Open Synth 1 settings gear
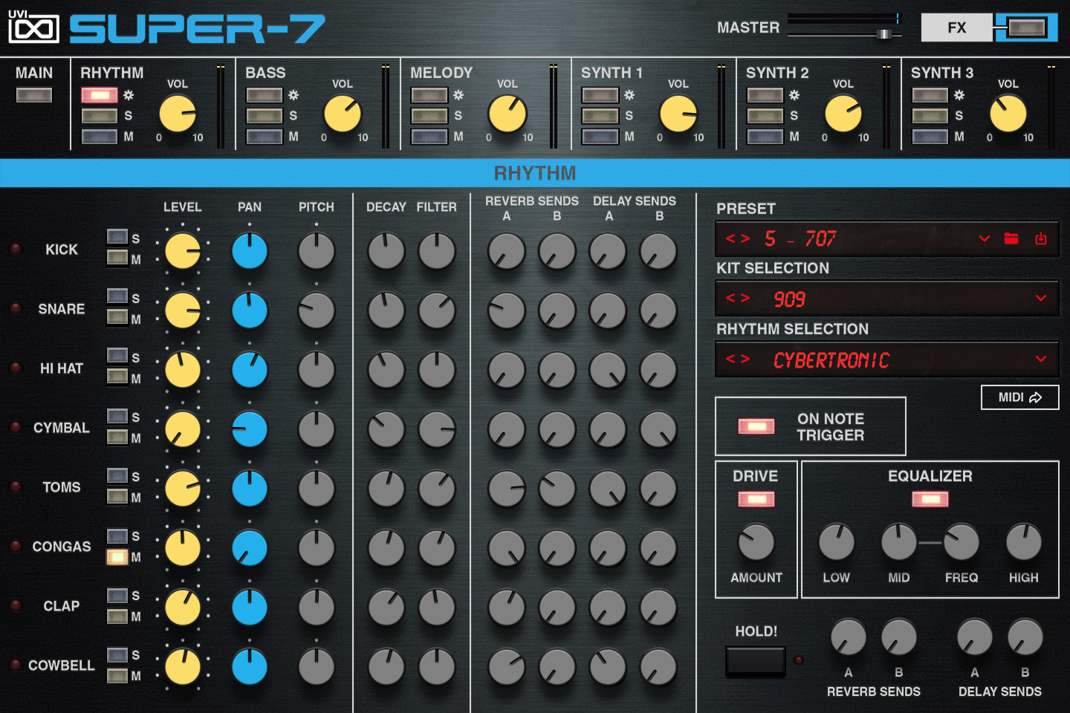 click(x=629, y=95)
